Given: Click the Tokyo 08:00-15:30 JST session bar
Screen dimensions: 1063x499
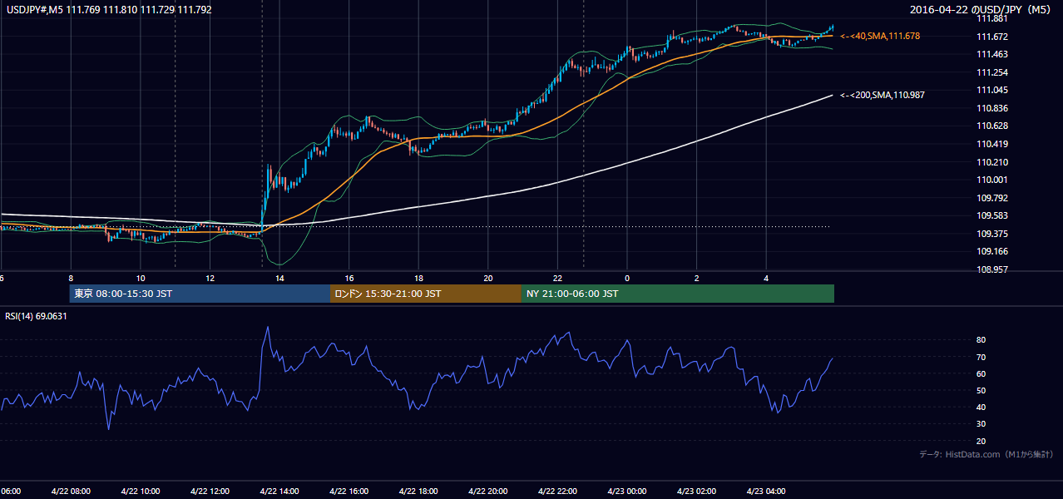Looking at the screenshot, I should 200,294.
